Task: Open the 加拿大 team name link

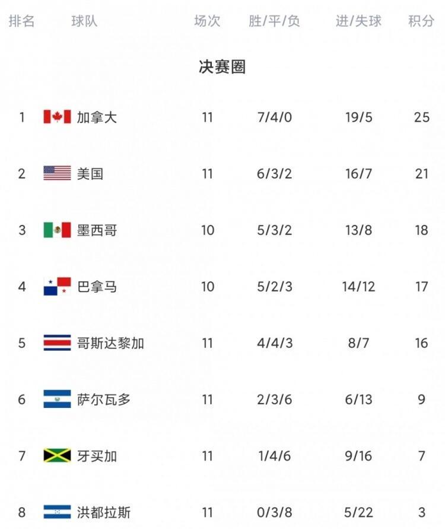Action: point(97,118)
